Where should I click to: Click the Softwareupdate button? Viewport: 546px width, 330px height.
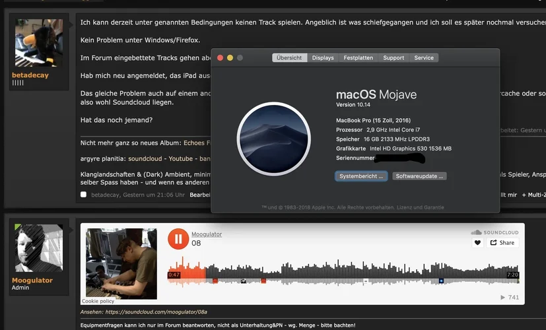click(x=419, y=176)
